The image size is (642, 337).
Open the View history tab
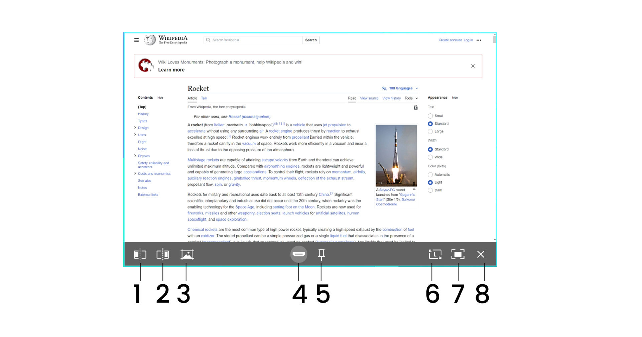tap(391, 99)
